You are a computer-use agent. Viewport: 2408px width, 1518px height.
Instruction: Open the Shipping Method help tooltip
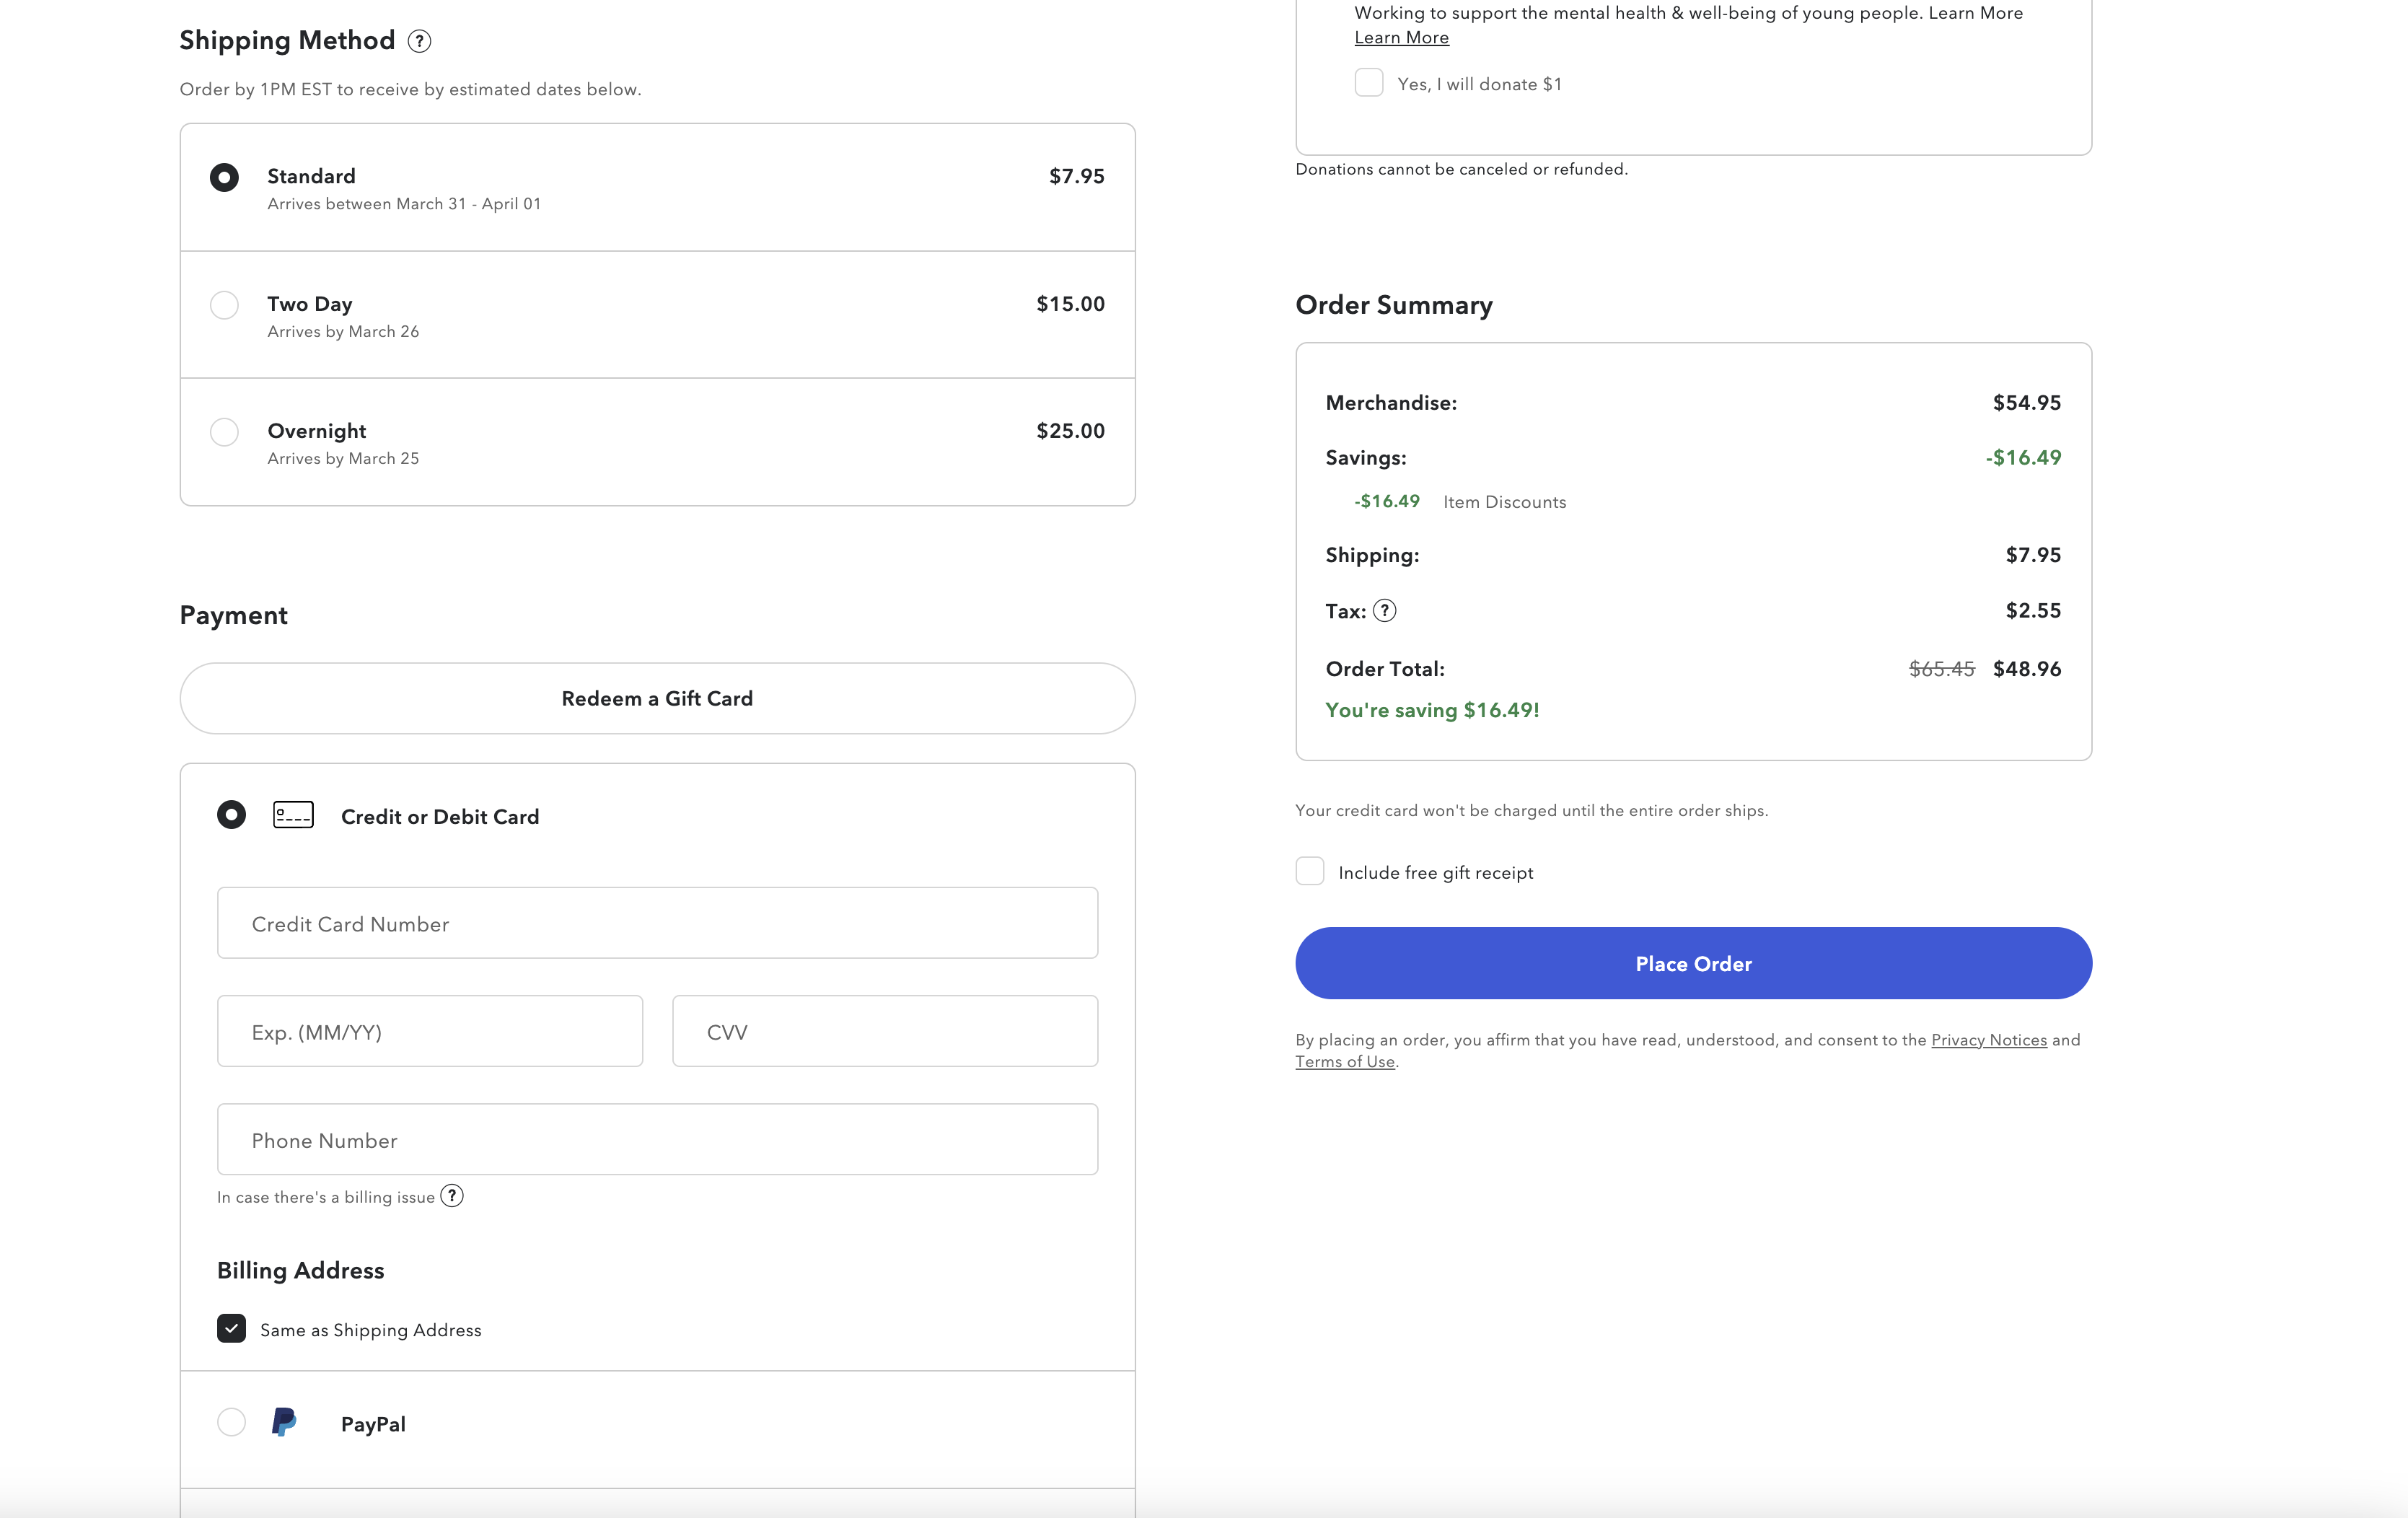[x=420, y=41]
